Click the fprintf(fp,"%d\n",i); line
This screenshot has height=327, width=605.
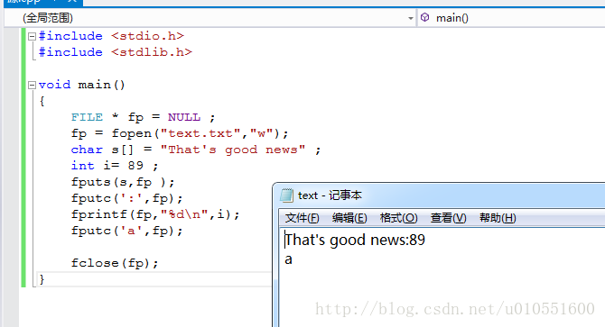155,214
